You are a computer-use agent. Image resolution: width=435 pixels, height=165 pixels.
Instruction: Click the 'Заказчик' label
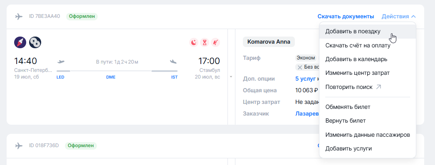point(256,114)
